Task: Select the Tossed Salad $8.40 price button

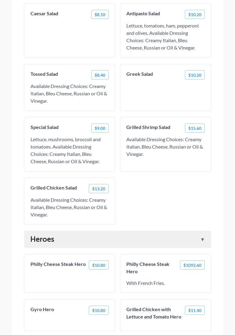Action: [x=100, y=75]
